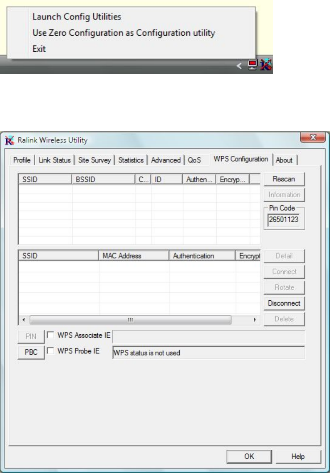
Task: Click the WPS status is not used field
Action: point(209,353)
